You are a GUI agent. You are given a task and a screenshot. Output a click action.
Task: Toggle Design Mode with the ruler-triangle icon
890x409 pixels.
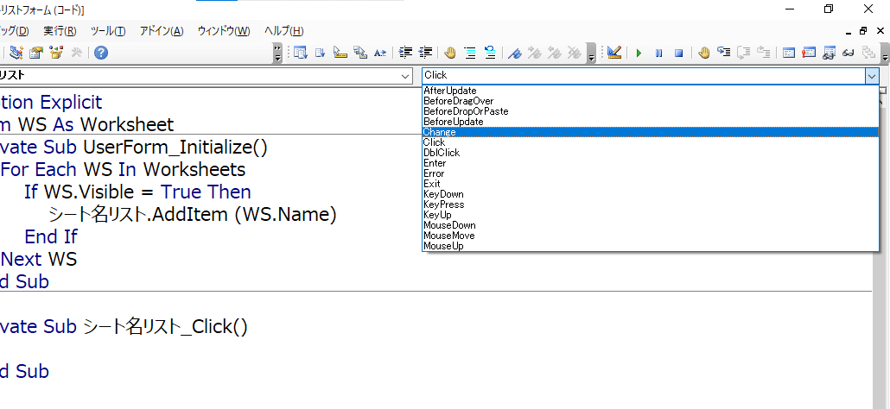pyautogui.click(x=613, y=53)
